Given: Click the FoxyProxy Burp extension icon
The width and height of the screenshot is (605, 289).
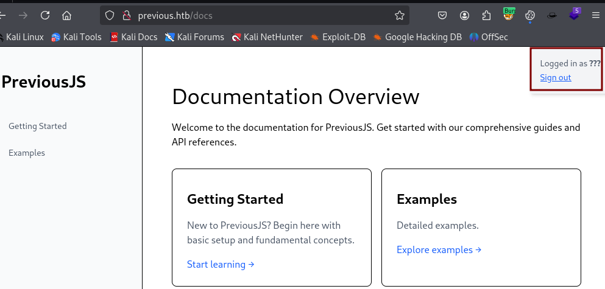Looking at the screenshot, I should pyautogui.click(x=509, y=14).
